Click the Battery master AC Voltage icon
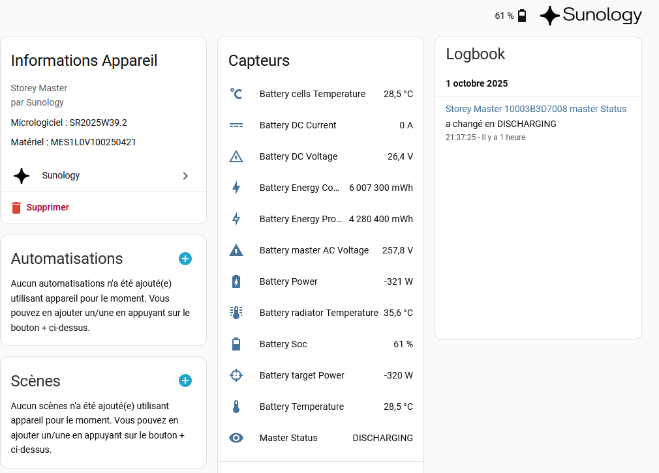Viewport: 659px width, 473px height. (236, 250)
